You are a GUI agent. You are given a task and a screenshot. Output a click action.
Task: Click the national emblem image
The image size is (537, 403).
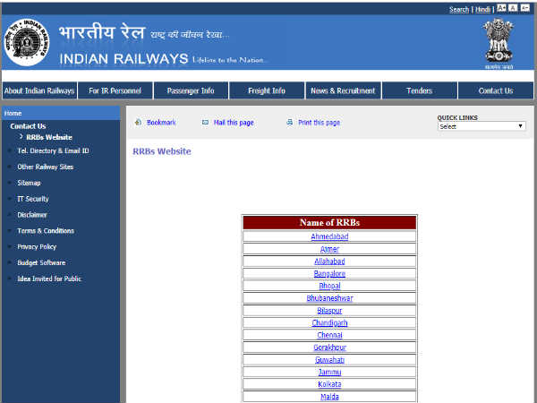click(x=499, y=40)
